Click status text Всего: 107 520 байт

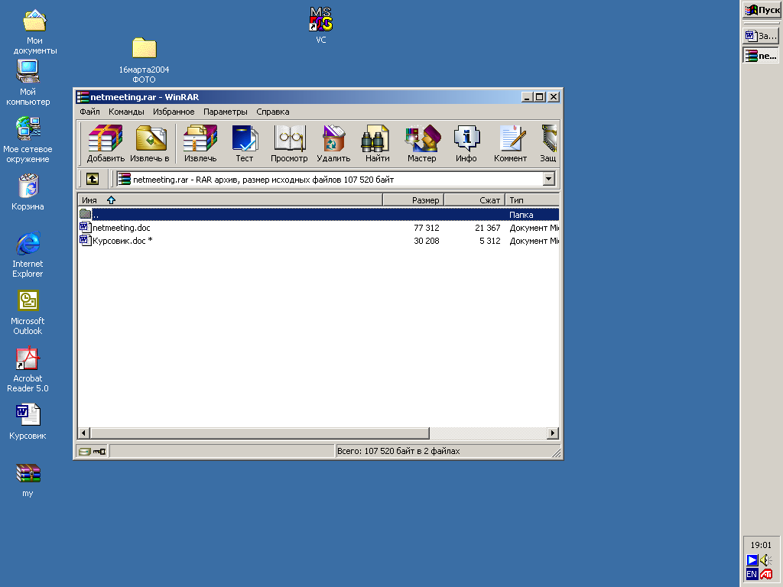point(398,451)
